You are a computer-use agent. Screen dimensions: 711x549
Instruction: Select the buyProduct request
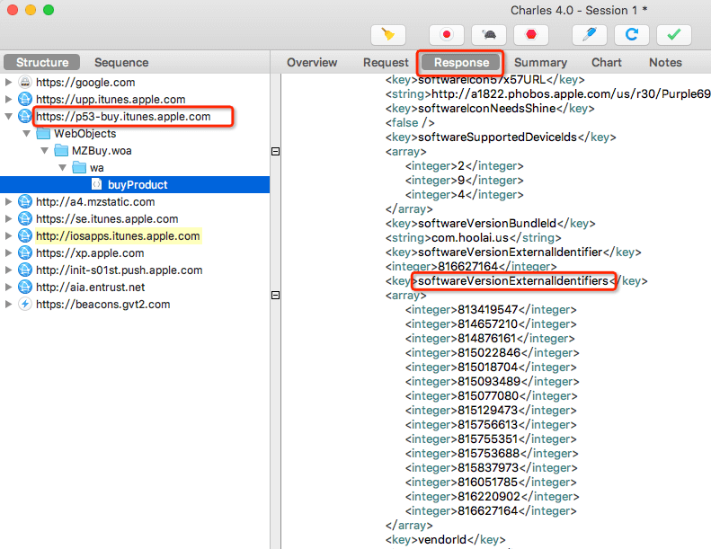[138, 185]
